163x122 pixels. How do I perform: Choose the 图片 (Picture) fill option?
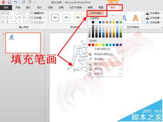coord(105,64)
